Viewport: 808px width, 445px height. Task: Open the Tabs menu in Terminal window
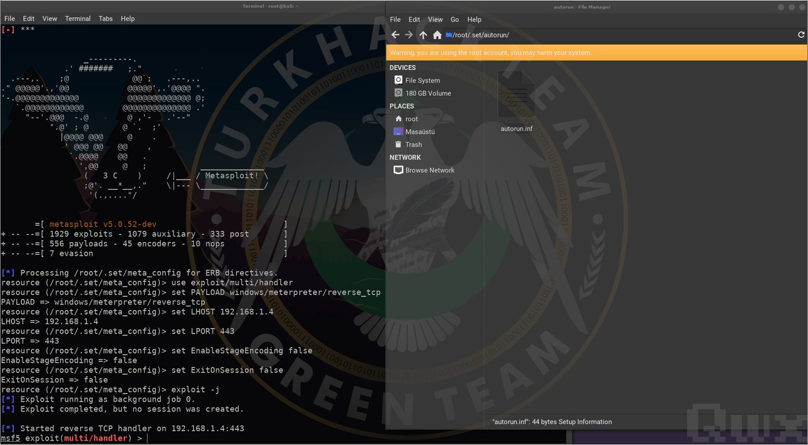105,19
